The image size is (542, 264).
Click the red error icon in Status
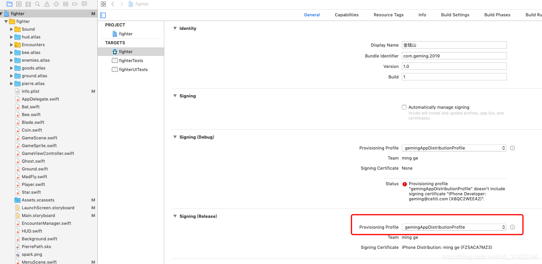[x=405, y=184]
